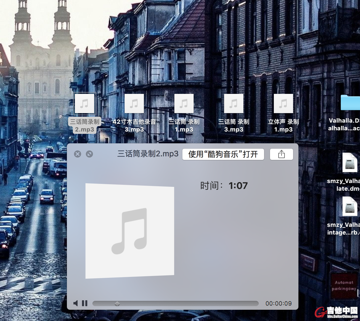Select the 三话筒 录制1.mp3 file icon
This screenshot has width=360, height=321.
click(x=184, y=104)
